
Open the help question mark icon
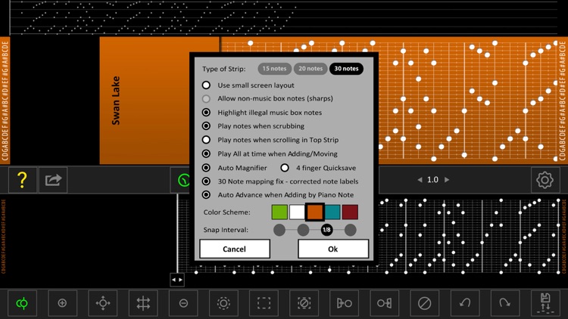[x=22, y=180]
